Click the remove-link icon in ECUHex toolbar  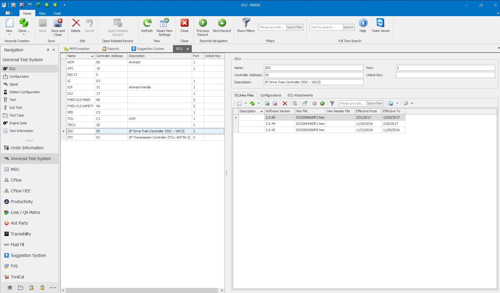pyautogui.click(x=275, y=103)
